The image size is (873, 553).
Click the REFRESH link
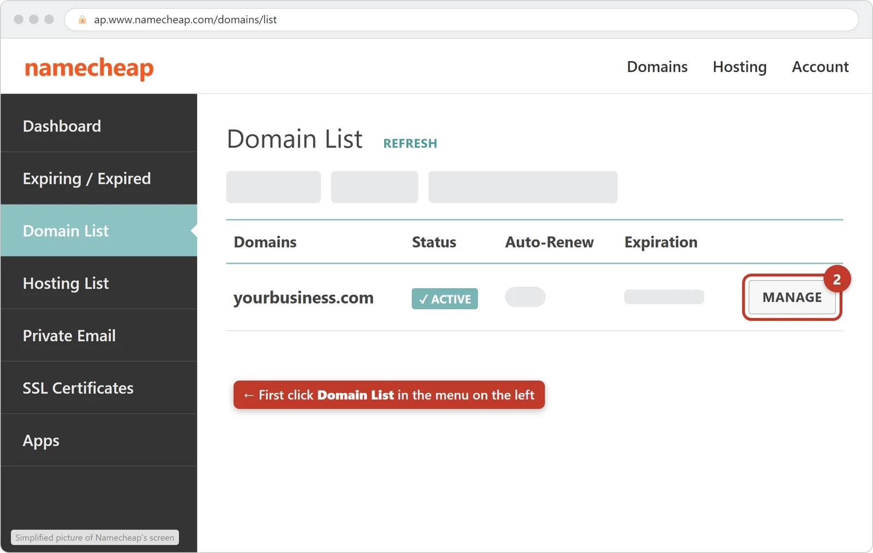click(410, 143)
